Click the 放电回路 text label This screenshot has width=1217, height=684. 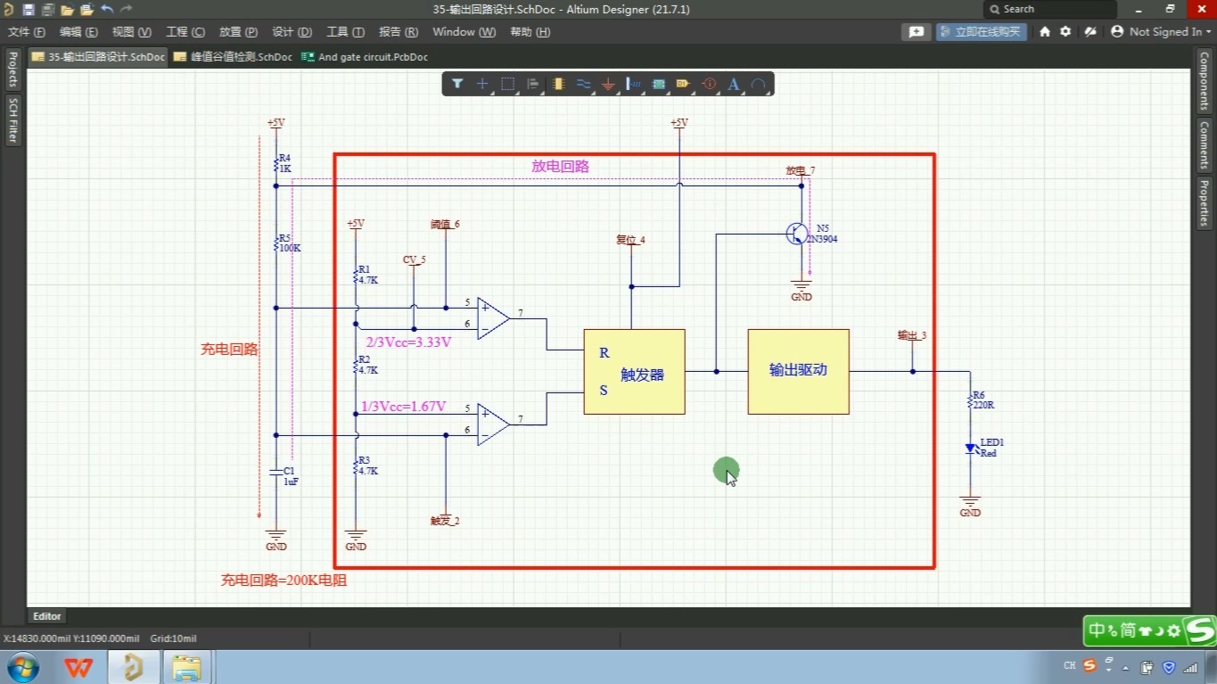point(561,166)
